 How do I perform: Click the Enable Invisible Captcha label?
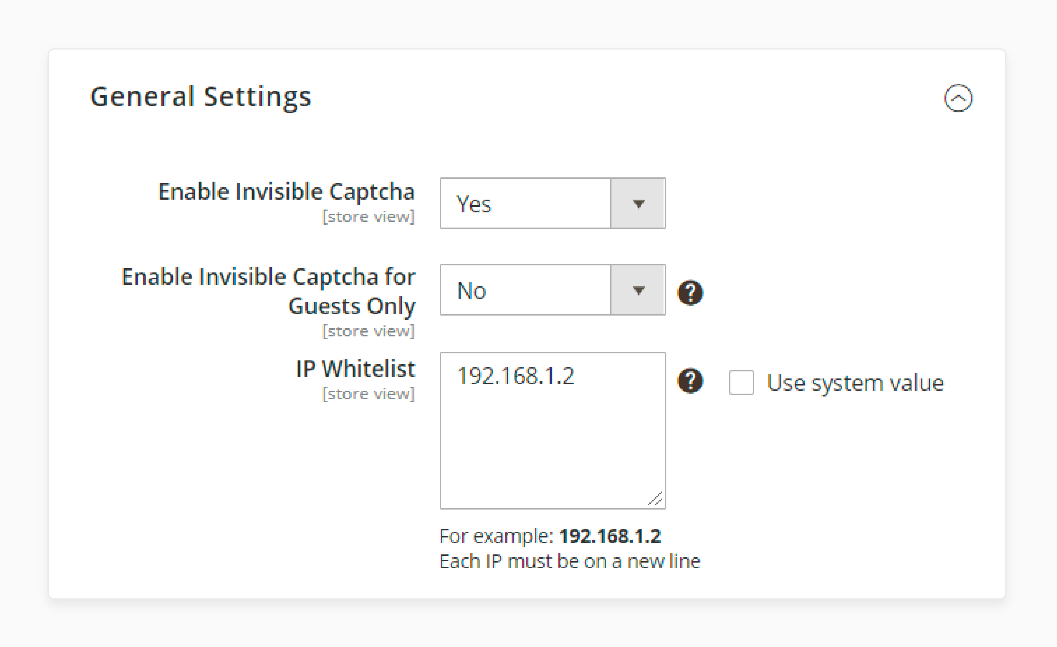pos(287,192)
